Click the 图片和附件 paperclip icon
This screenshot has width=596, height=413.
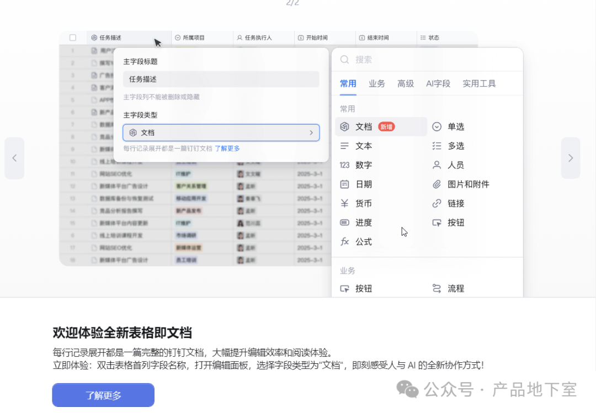tap(437, 184)
